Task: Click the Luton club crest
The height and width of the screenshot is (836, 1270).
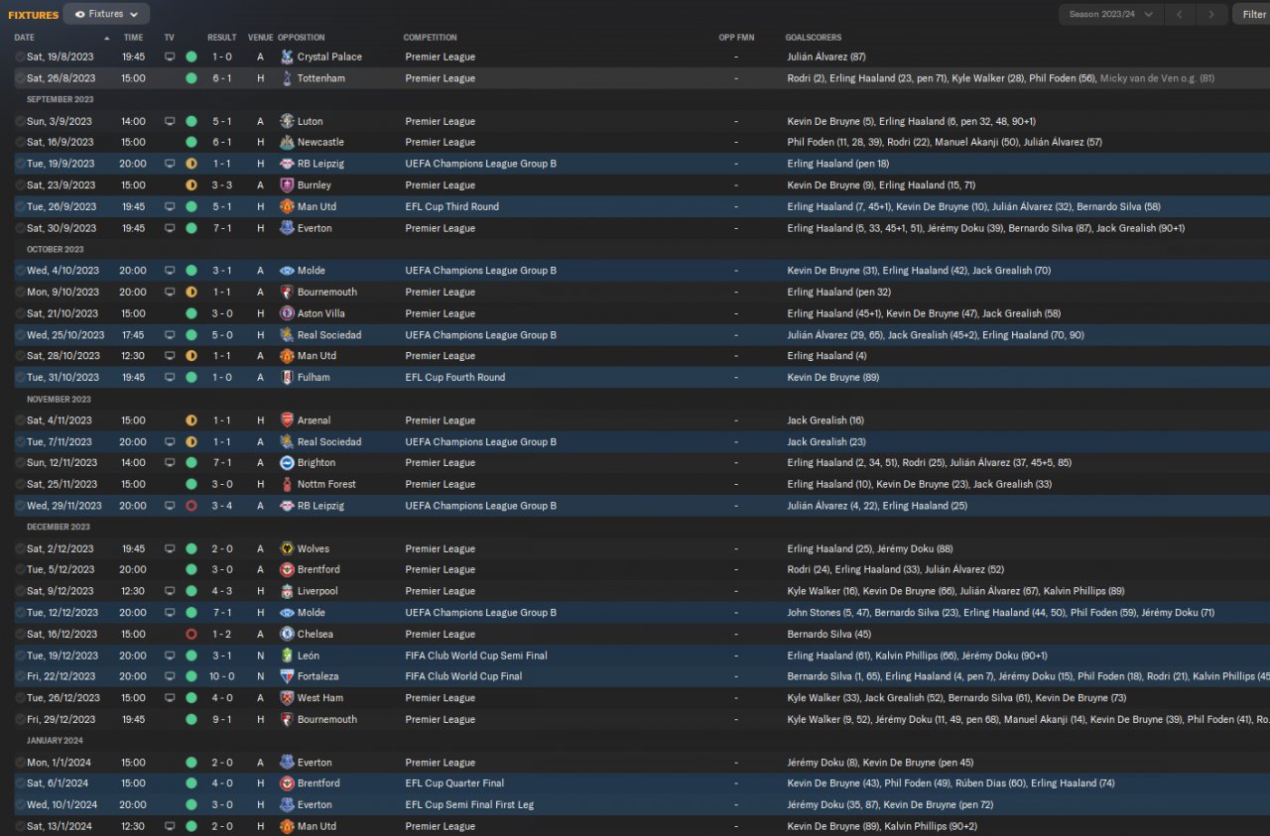Action: (287, 121)
